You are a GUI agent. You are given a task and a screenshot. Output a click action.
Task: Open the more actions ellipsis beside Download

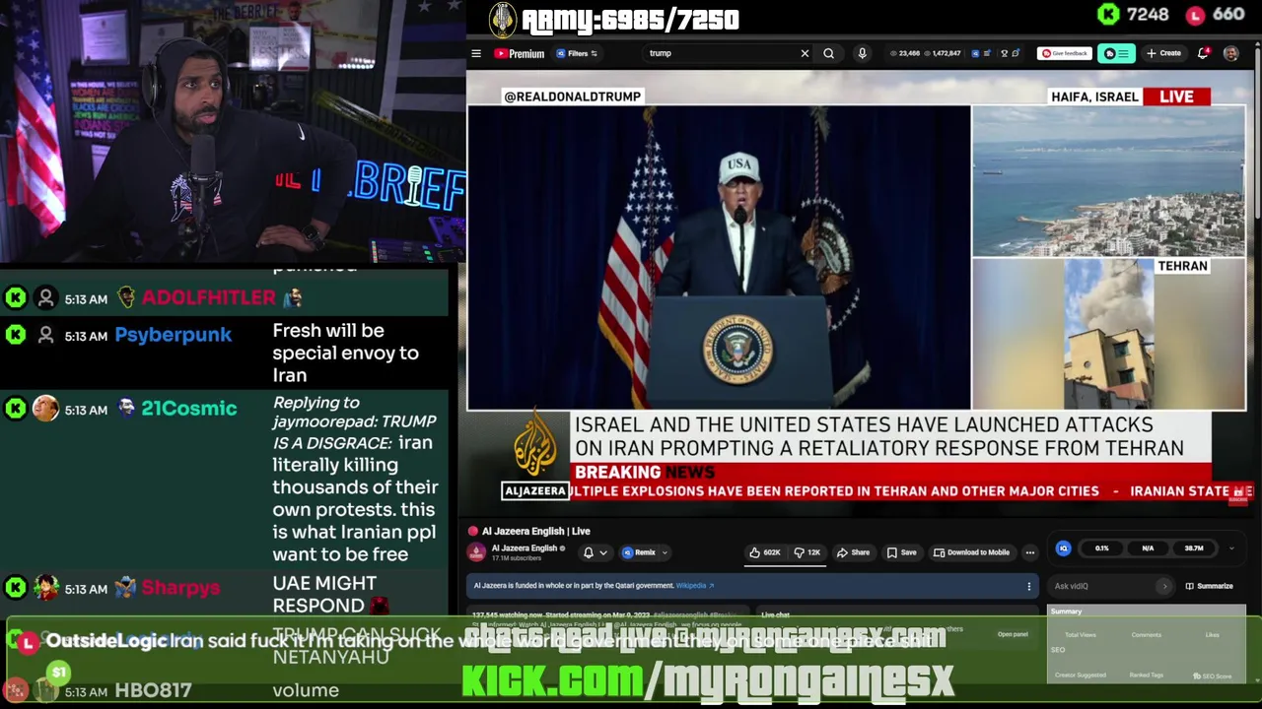[1029, 552]
